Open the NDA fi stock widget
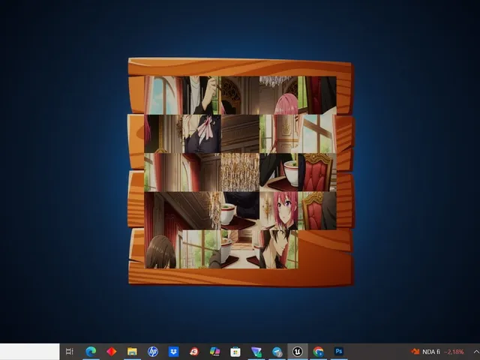 click(436, 352)
